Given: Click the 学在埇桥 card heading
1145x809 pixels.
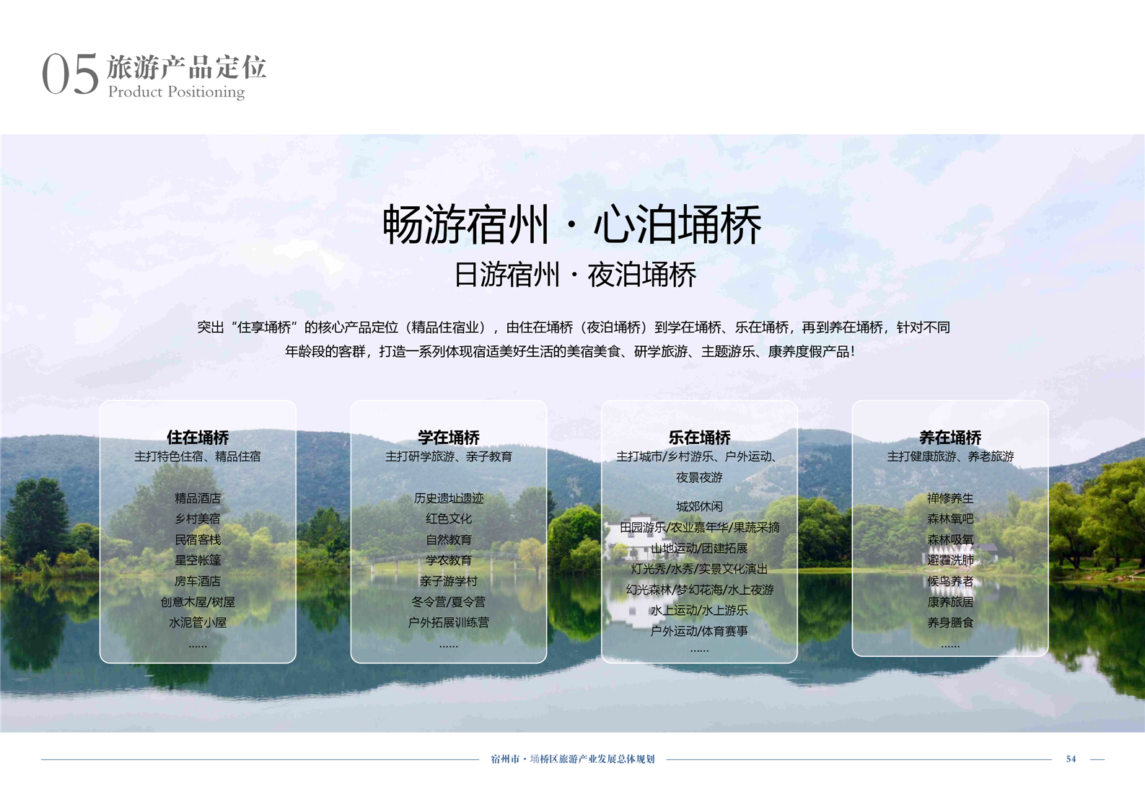Looking at the screenshot, I should (x=448, y=437).
